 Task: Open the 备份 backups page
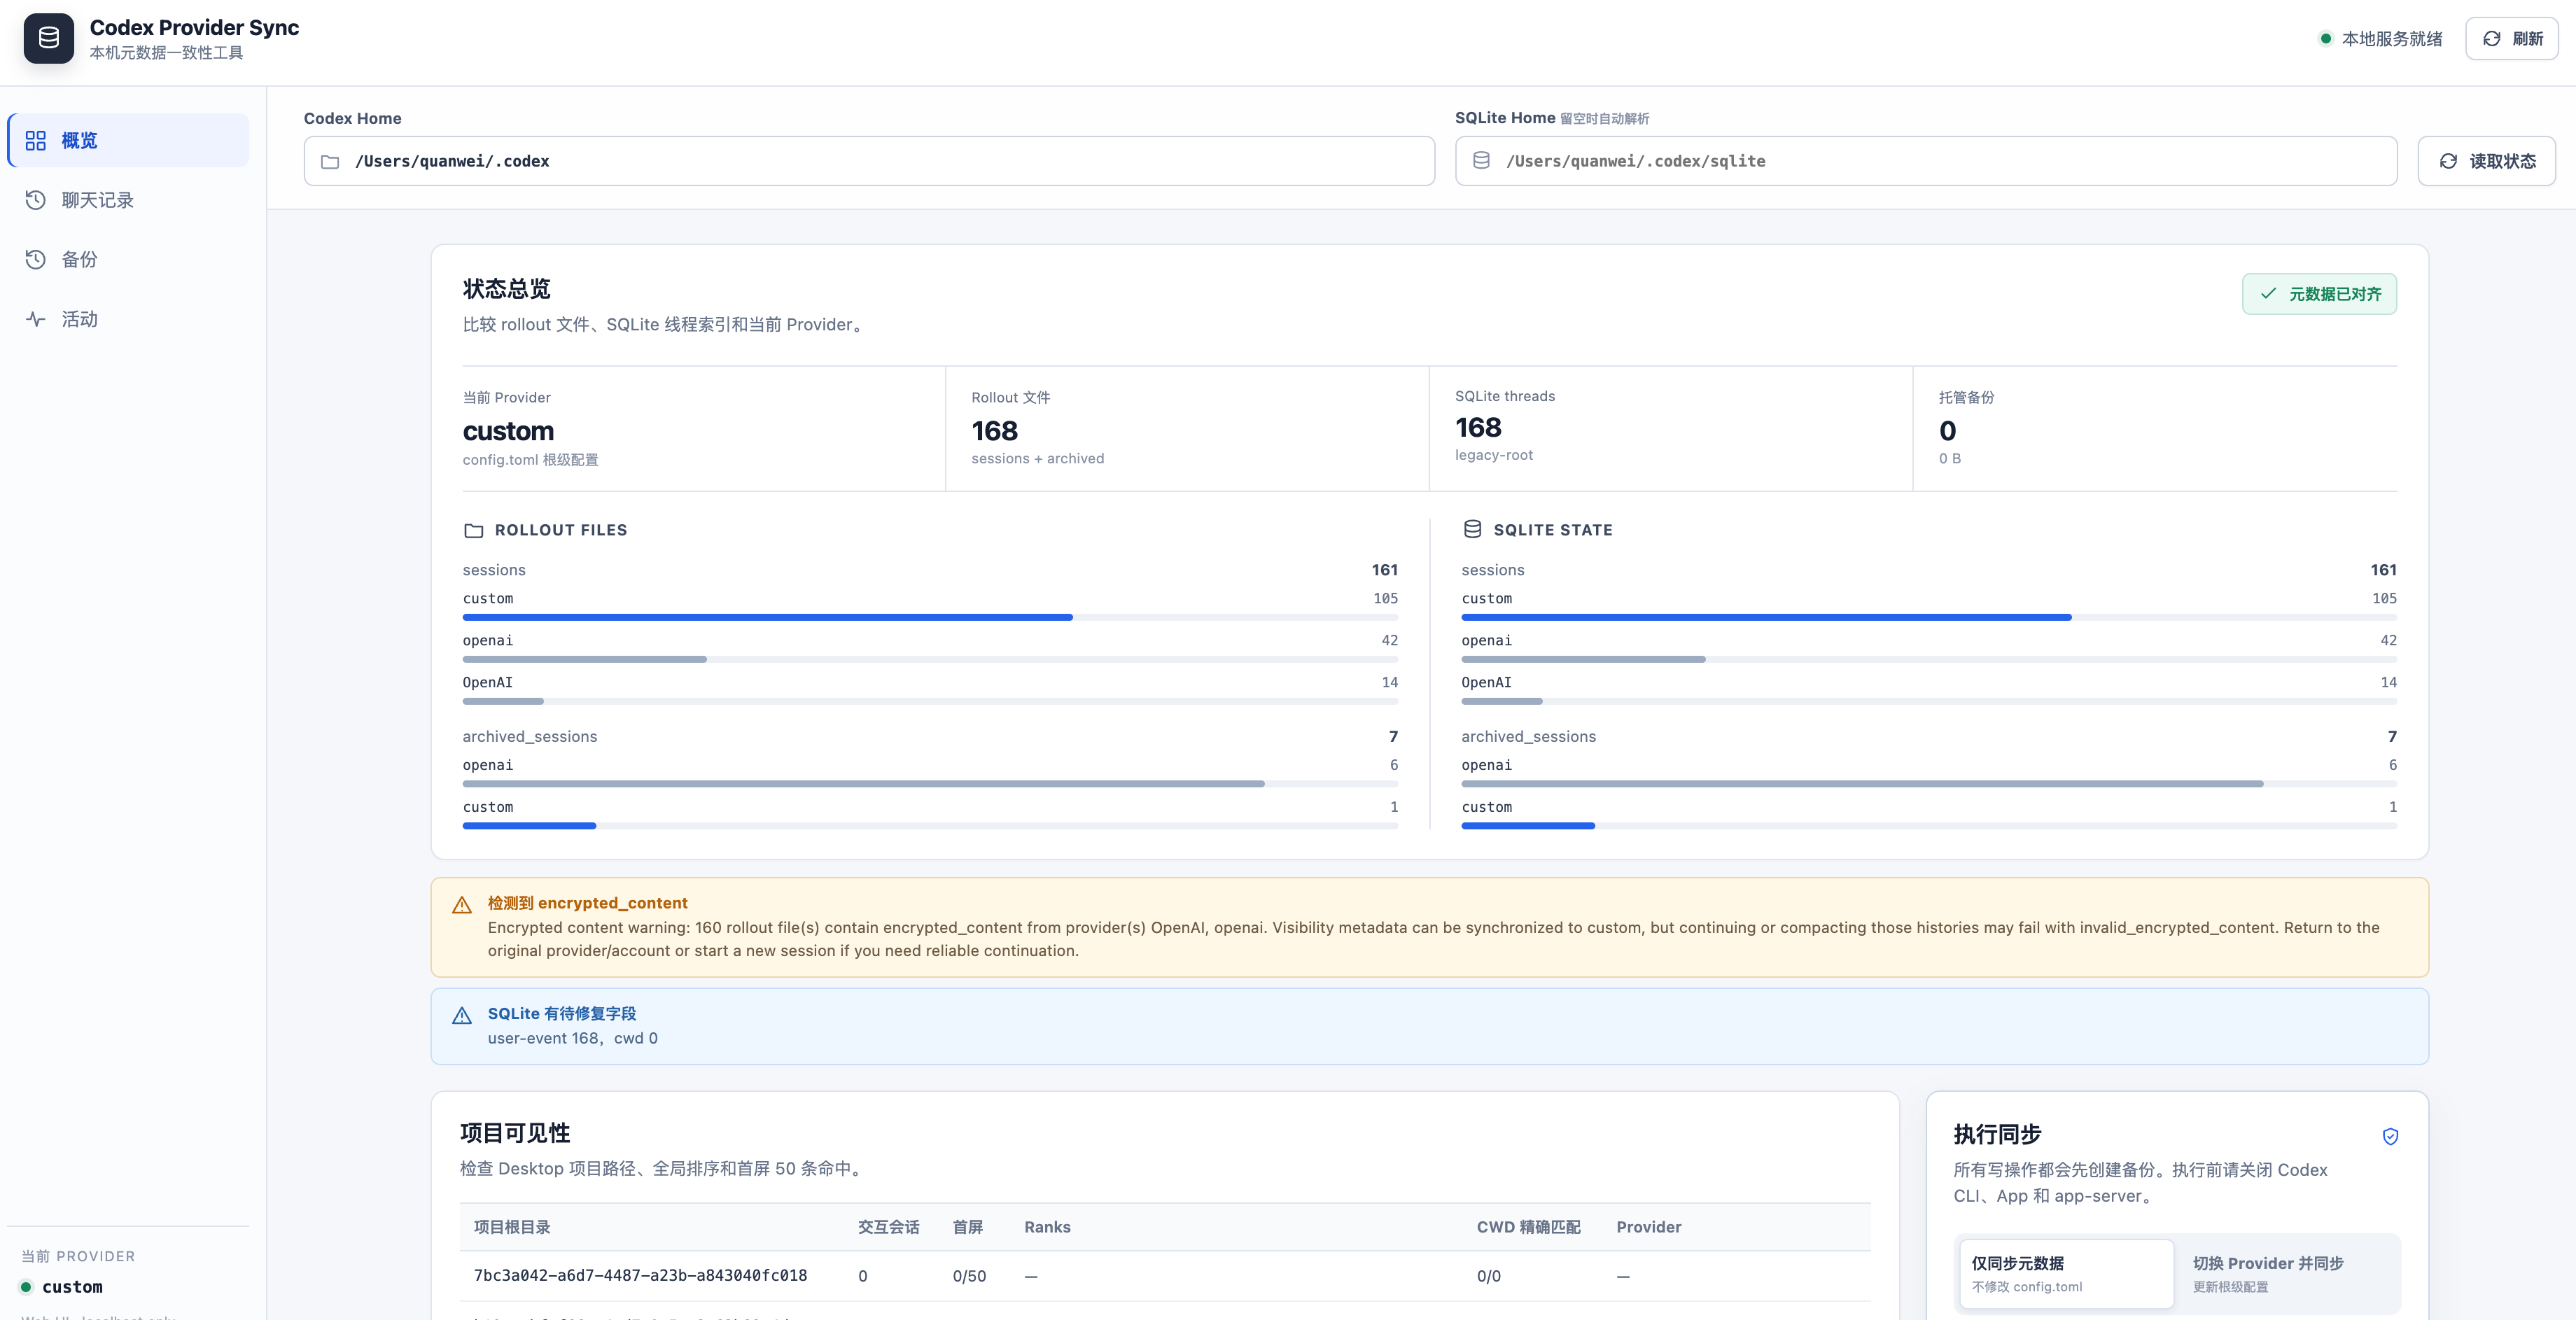(x=128, y=259)
